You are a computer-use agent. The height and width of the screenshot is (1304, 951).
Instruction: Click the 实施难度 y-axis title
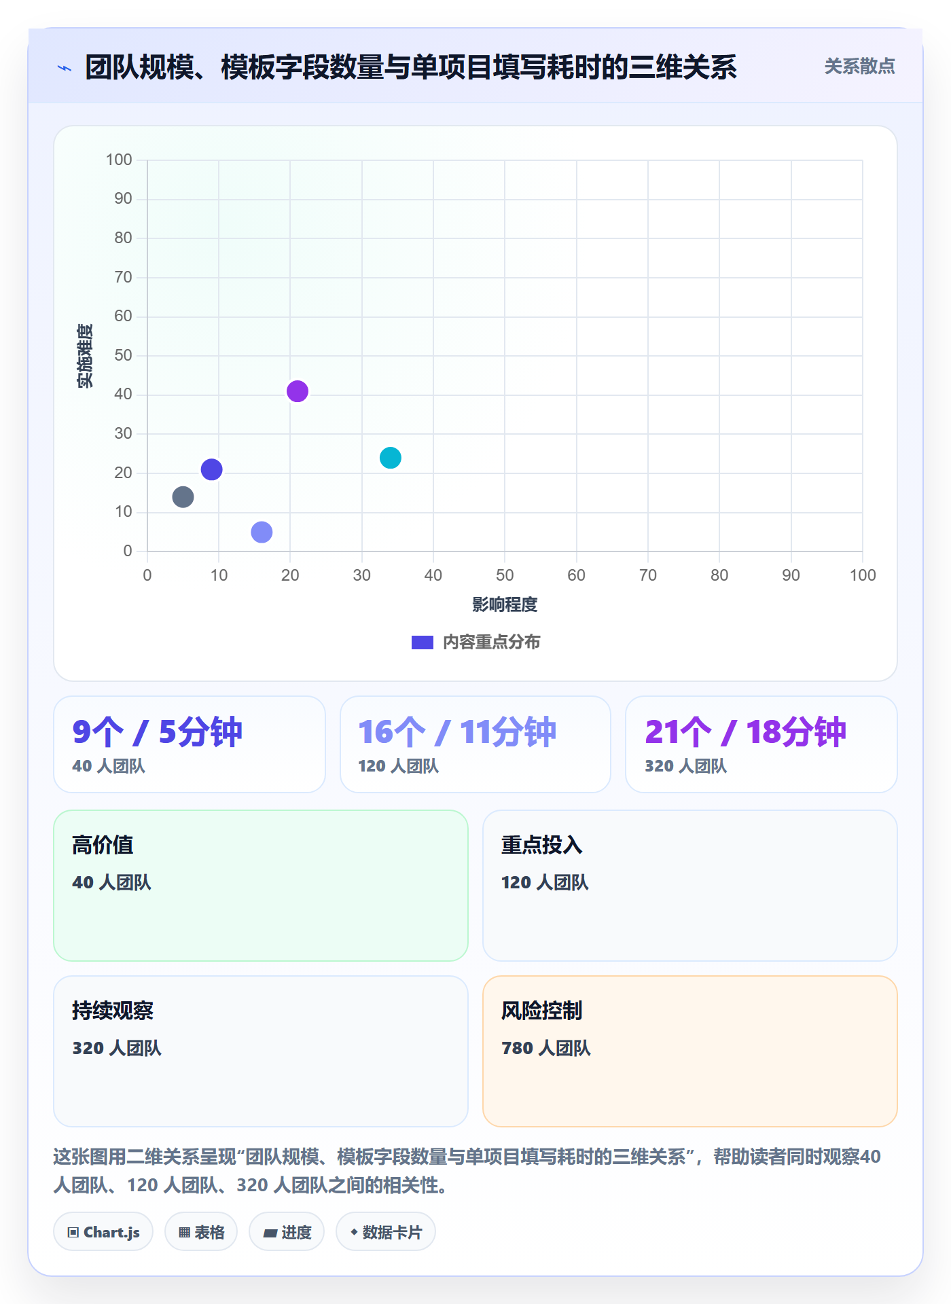click(85, 356)
